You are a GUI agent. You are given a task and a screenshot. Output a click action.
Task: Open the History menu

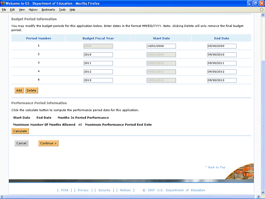point(33,10)
